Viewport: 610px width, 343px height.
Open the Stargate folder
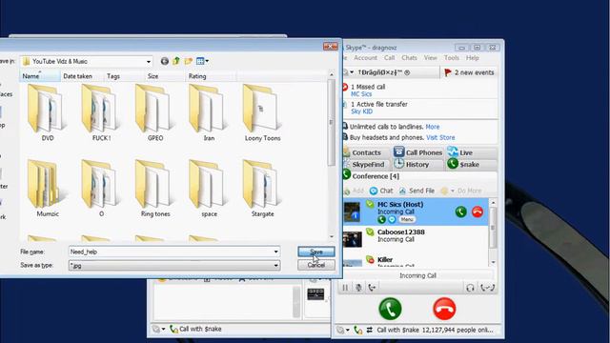click(263, 189)
